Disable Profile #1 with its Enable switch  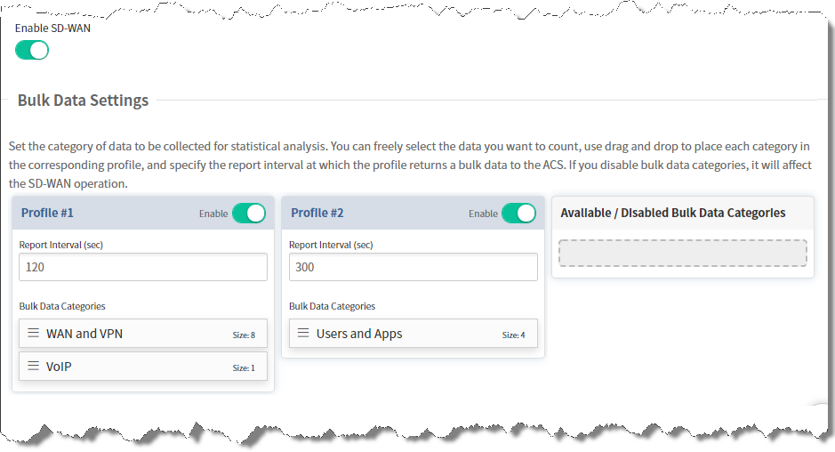pyautogui.click(x=249, y=214)
